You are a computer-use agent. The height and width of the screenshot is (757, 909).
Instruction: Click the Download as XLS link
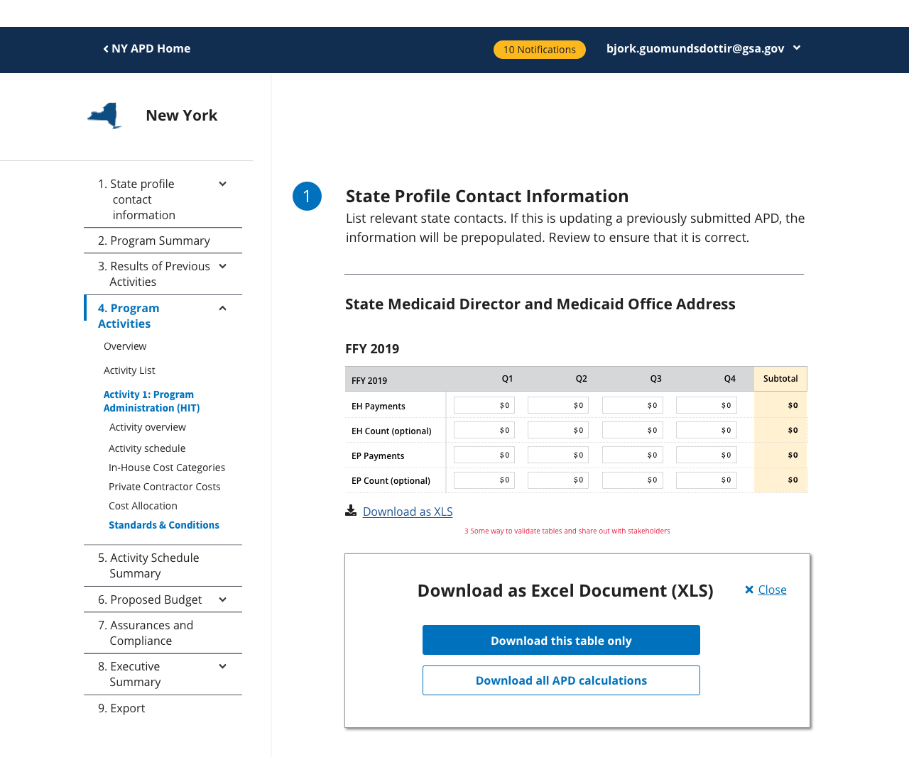408,511
